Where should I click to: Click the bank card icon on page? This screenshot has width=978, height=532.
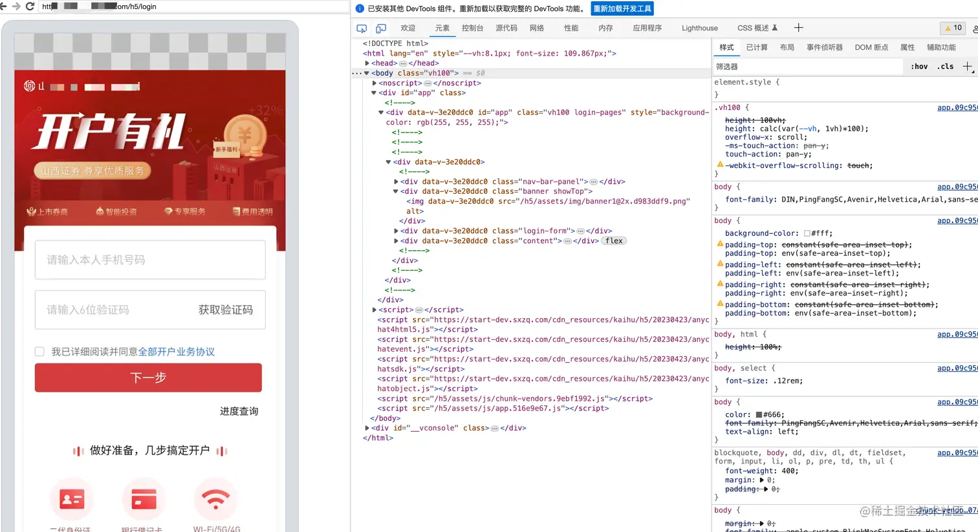click(x=144, y=499)
